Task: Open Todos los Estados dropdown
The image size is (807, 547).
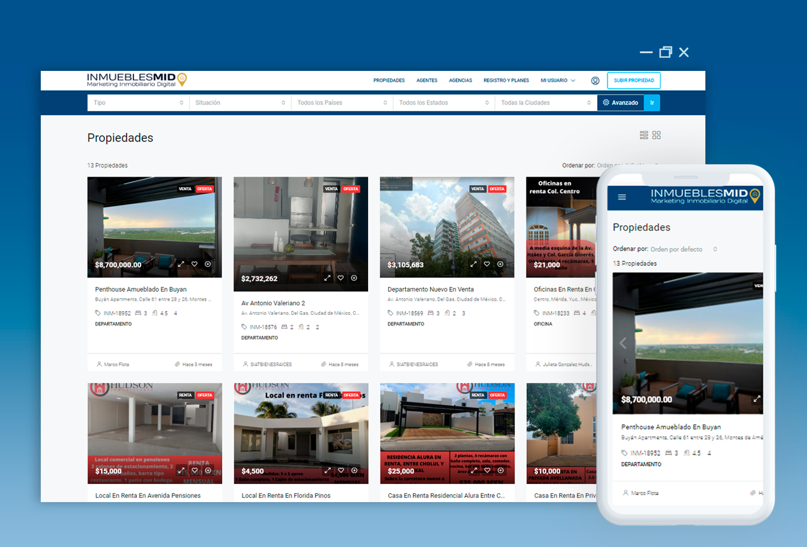Action: click(x=444, y=103)
